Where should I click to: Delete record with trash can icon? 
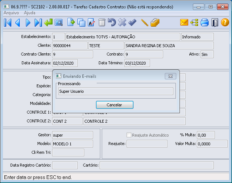[102, 23]
